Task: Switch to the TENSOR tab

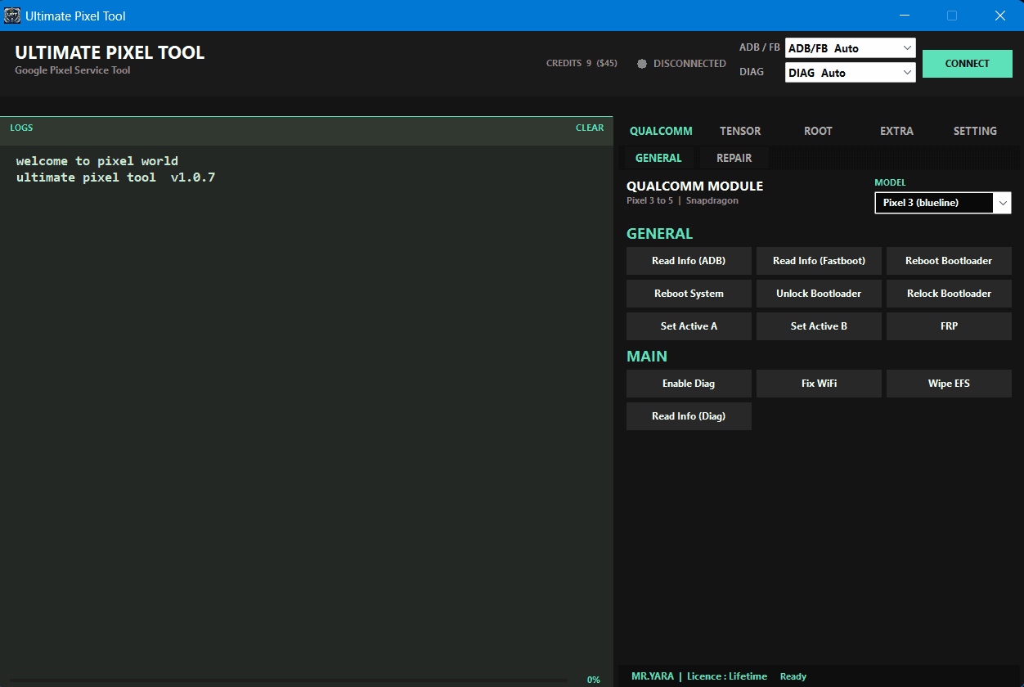Action: (x=740, y=131)
